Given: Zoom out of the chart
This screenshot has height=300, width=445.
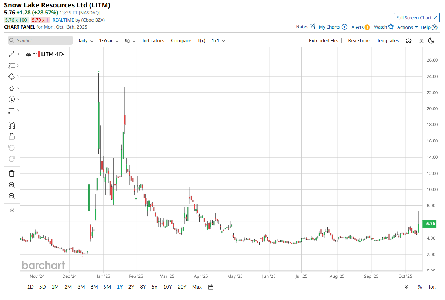Looking at the screenshot, I should click(11, 196).
